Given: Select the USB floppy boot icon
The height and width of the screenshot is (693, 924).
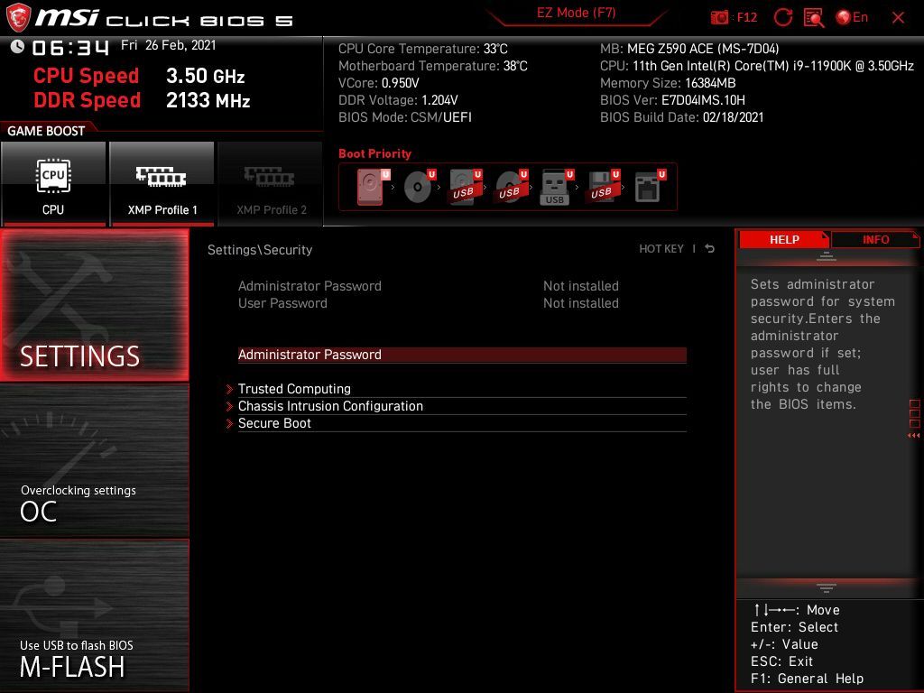Looking at the screenshot, I should click(x=603, y=187).
